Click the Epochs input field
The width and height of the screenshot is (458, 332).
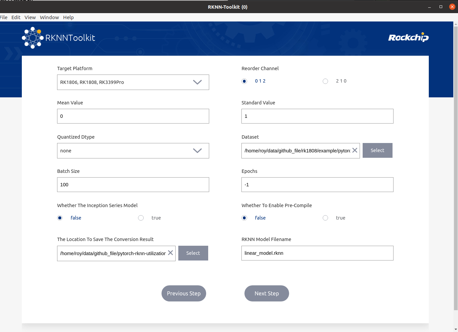coord(317,185)
